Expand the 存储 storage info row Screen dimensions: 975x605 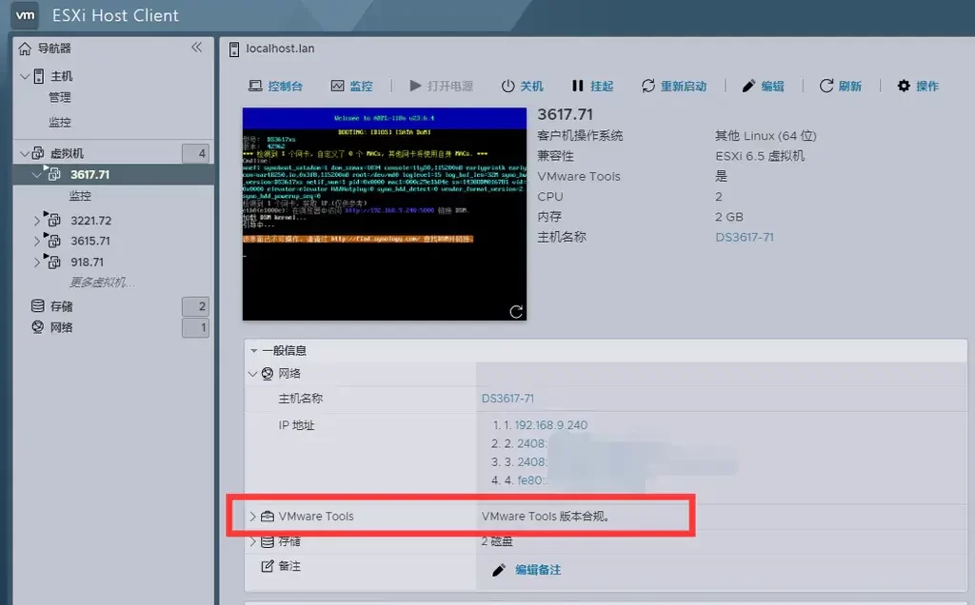252,540
